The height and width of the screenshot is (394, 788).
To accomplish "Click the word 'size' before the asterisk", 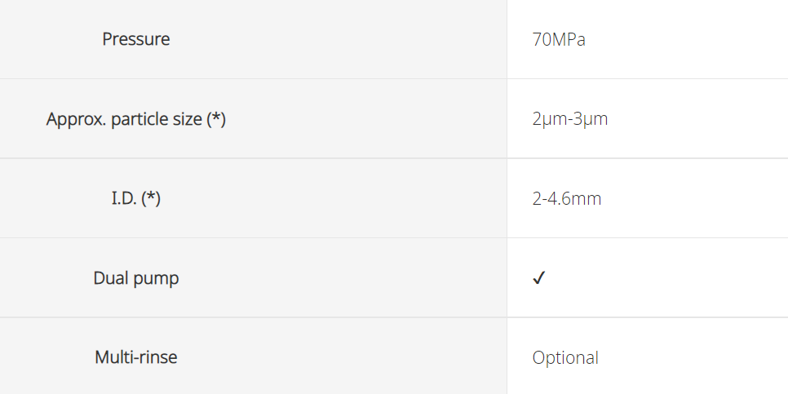I will pyautogui.click(x=184, y=119).
